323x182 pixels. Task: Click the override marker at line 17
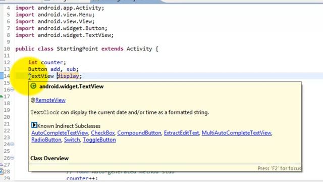[2, 96]
